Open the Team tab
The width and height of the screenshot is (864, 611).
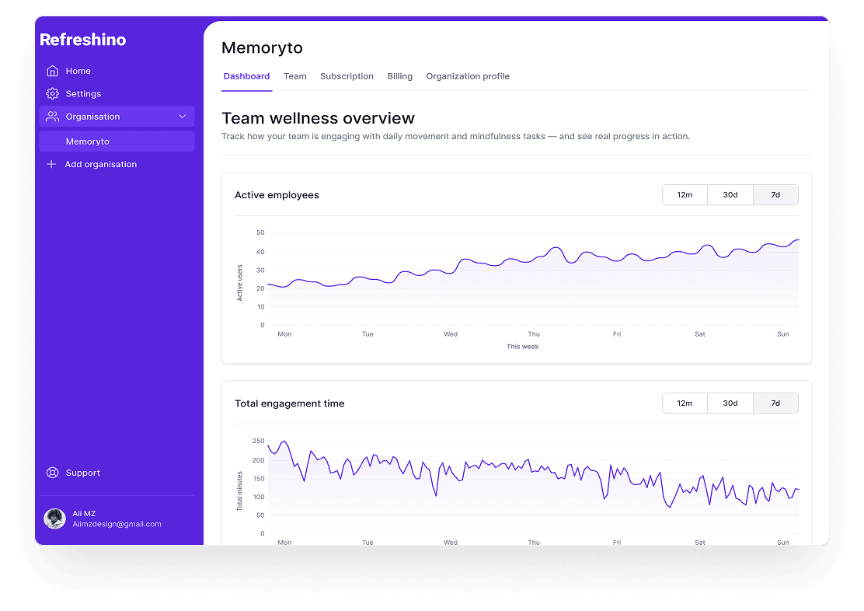click(x=295, y=76)
